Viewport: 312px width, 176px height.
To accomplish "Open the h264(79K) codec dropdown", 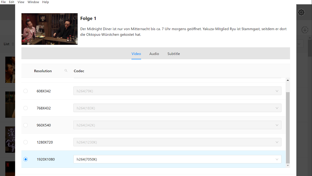I will tap(177, 91).
